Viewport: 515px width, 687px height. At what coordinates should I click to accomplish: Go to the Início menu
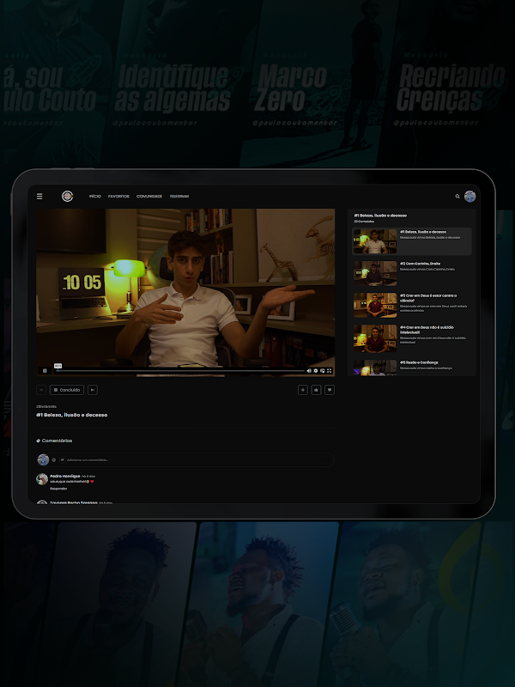[95, 197]
